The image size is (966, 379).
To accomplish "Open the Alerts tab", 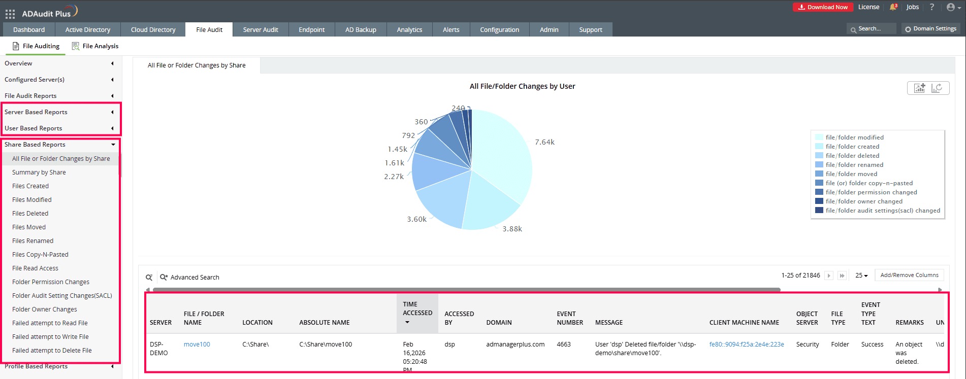I will coord(451,29).
